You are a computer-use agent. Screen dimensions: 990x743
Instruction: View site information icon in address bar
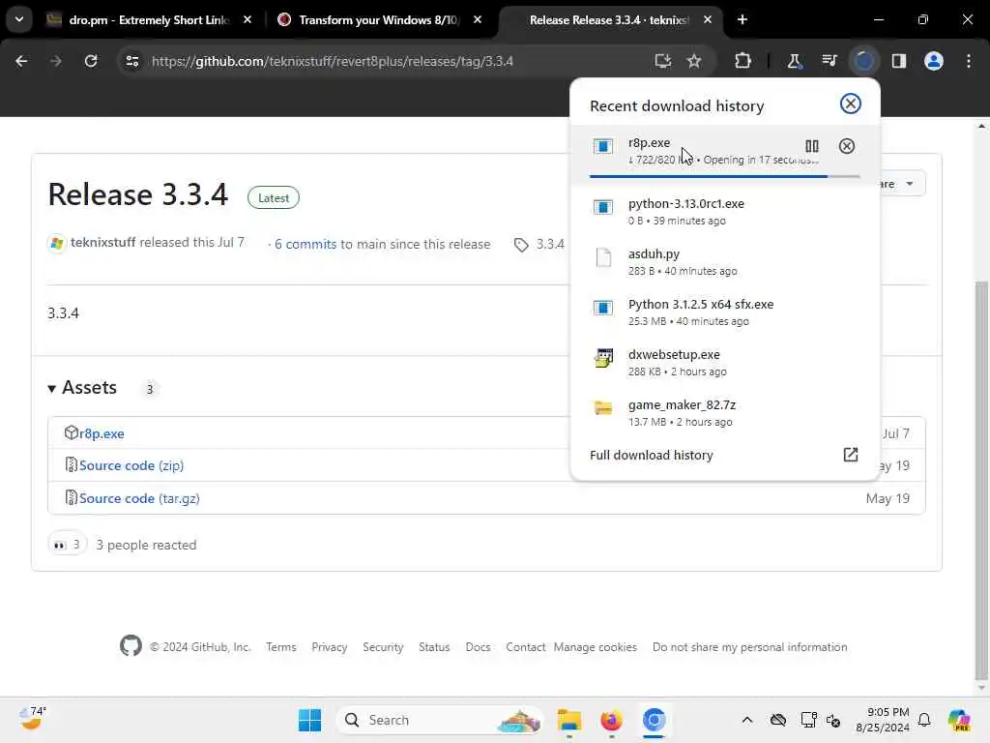(131, 61)
